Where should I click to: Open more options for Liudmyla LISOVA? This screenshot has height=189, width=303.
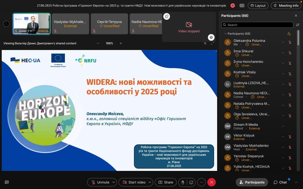point(283,84)
